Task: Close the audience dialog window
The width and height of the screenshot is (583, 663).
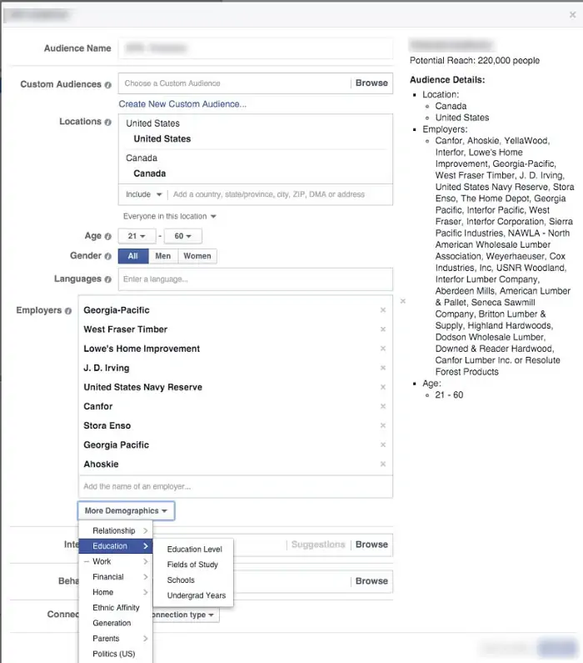Action: tap(572, 15)
